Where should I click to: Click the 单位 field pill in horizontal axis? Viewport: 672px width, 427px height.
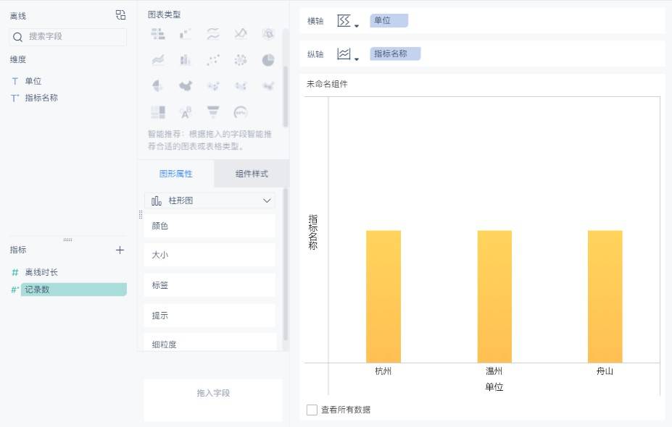point(389,20)
